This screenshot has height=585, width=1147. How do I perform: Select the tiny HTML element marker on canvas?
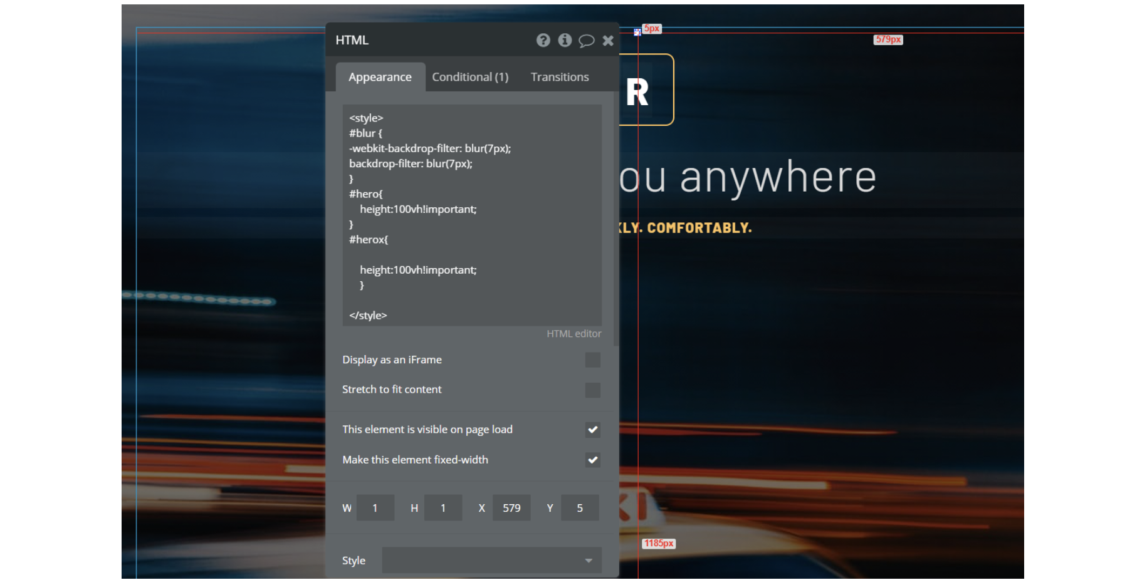(637, 32)
